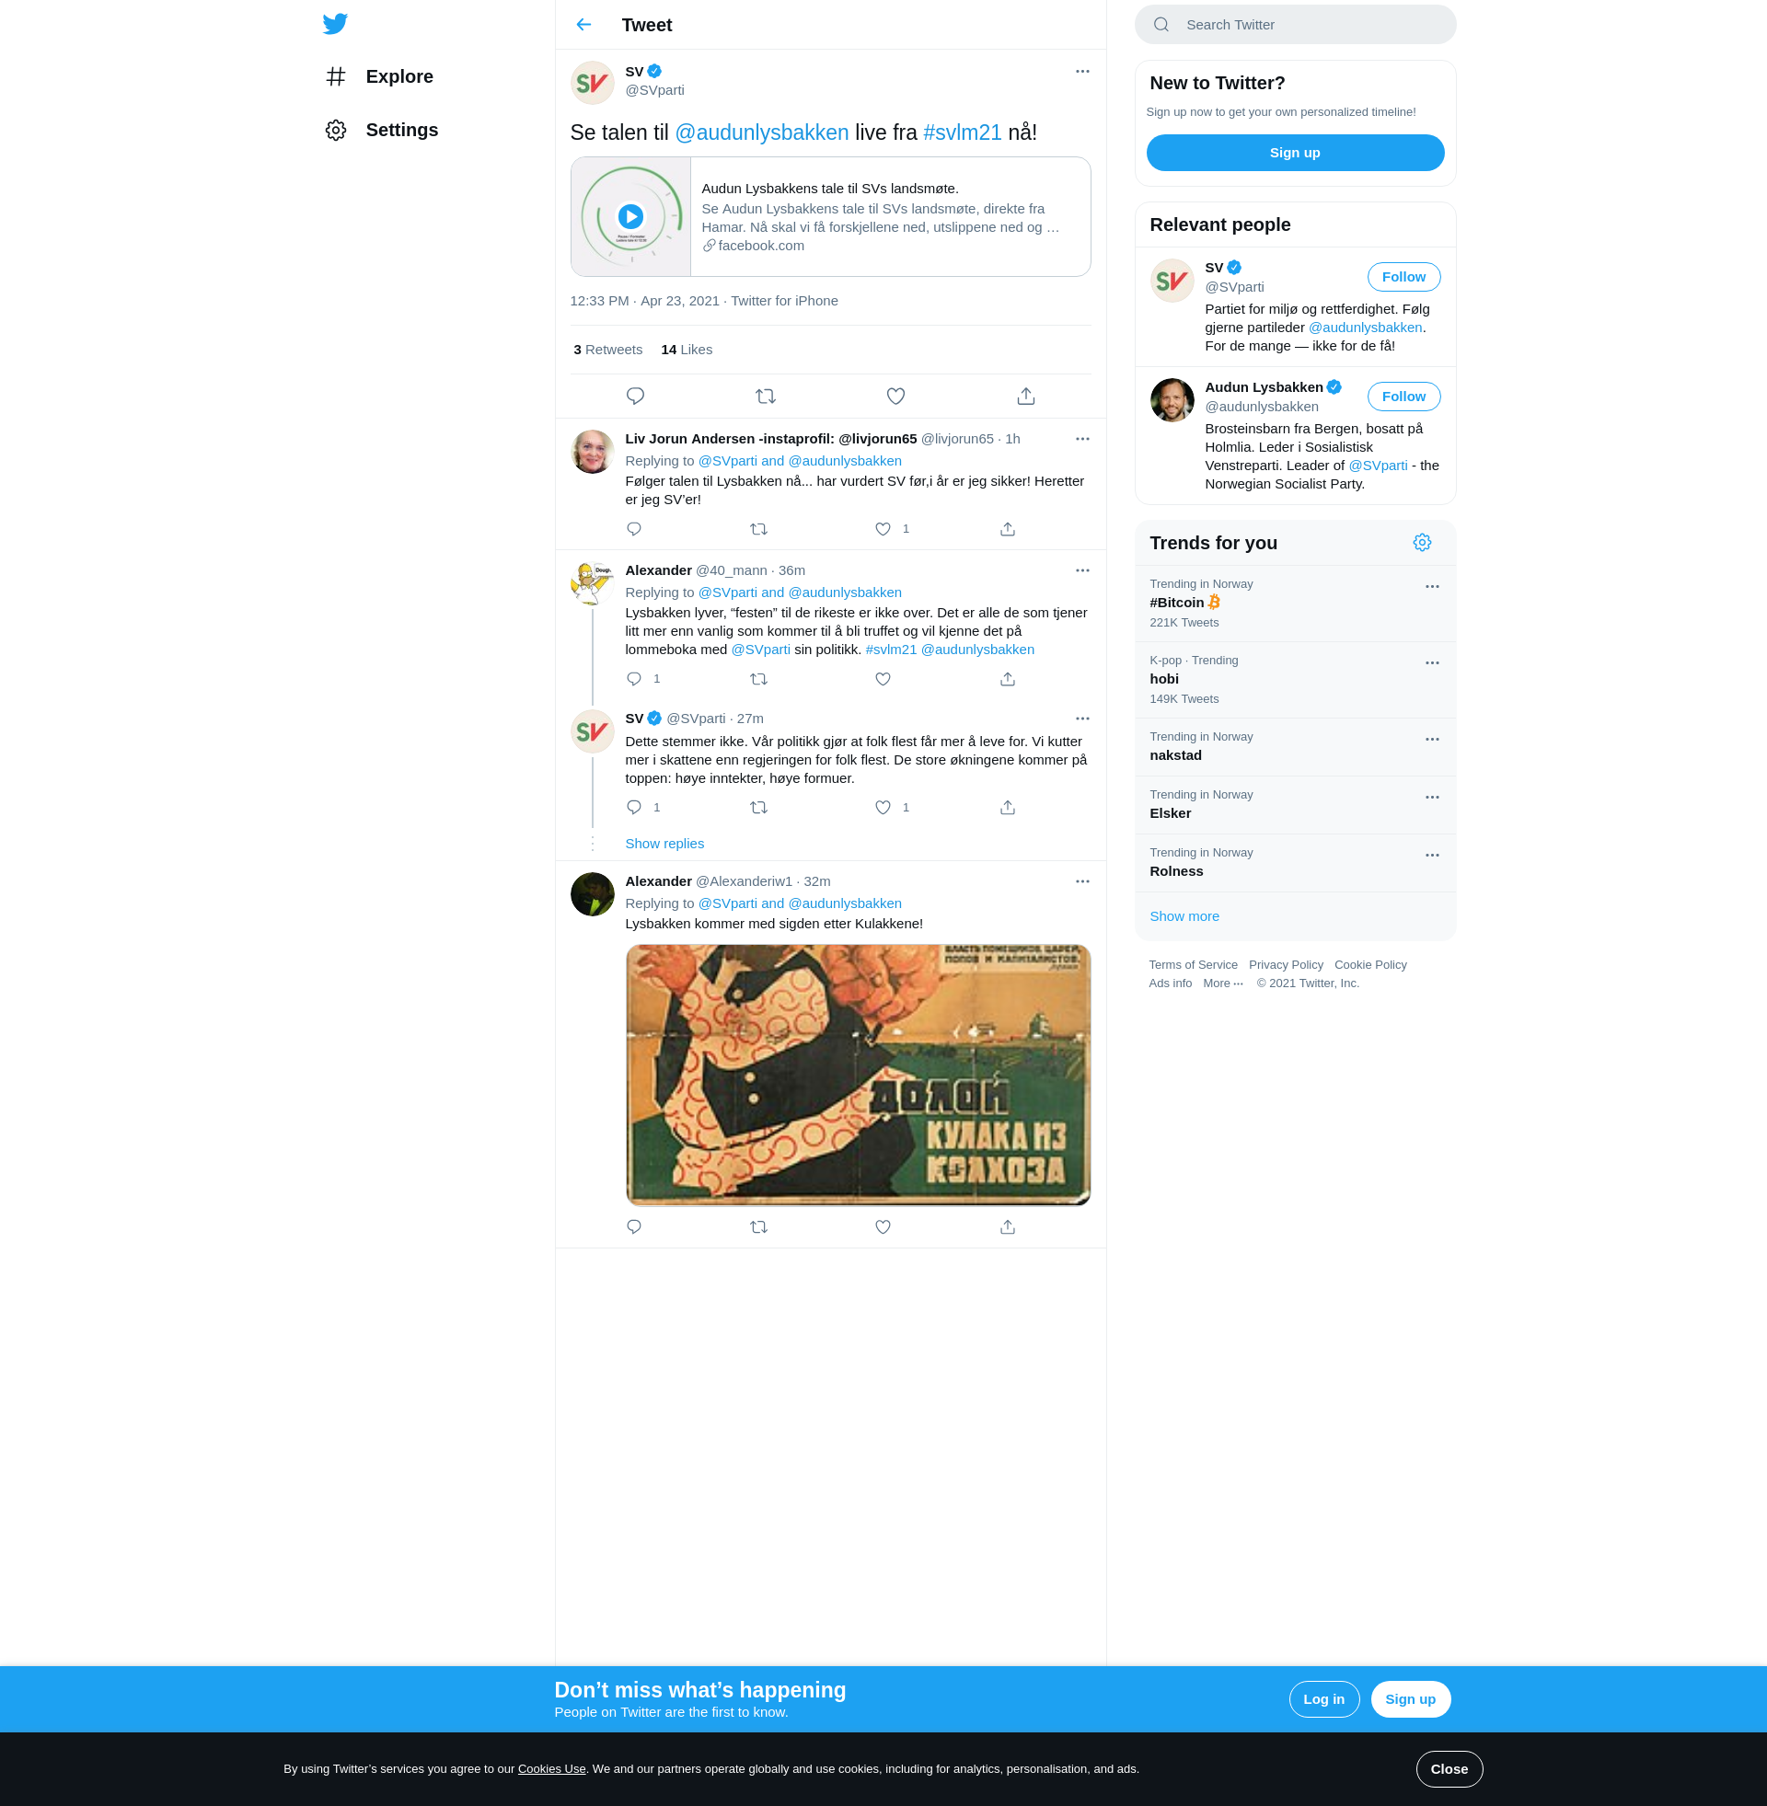Like Liv Jorun Andersen's reply
Screen dimensions: 1767x1806
tap(883, 529)
